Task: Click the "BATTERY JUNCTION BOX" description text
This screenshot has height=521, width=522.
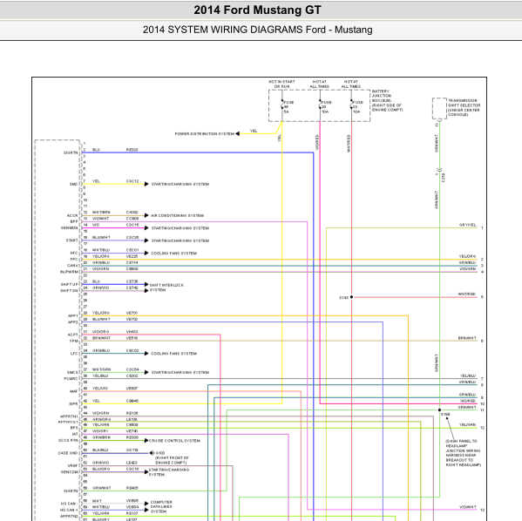Action: coord(387,100)
